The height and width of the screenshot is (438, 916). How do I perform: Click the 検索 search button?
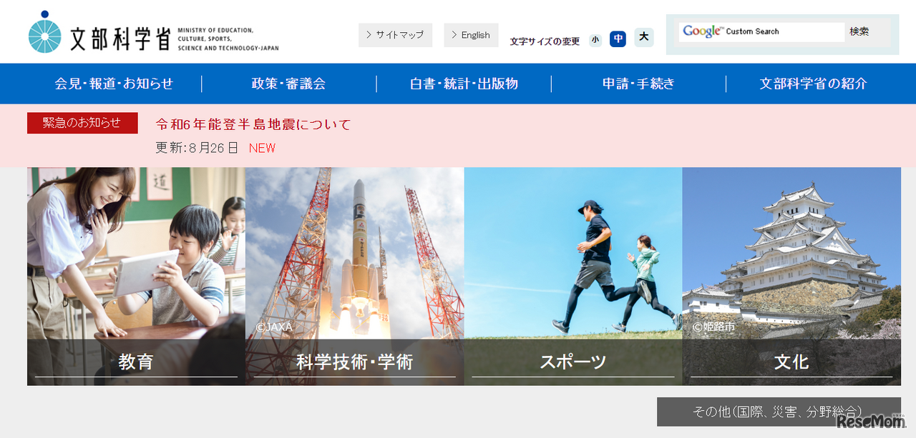click(859, 31)
